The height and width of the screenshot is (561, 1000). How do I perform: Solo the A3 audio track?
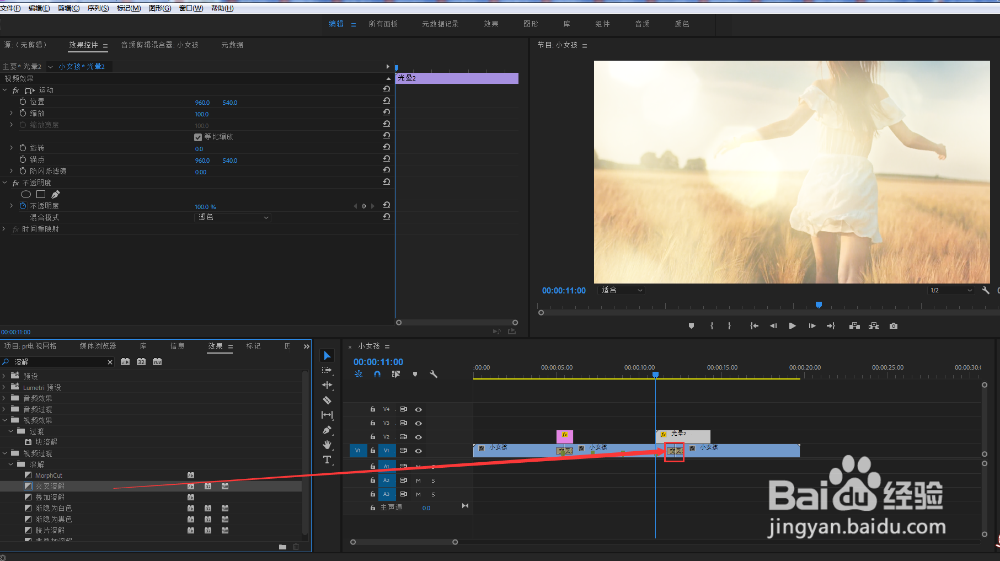433,494
